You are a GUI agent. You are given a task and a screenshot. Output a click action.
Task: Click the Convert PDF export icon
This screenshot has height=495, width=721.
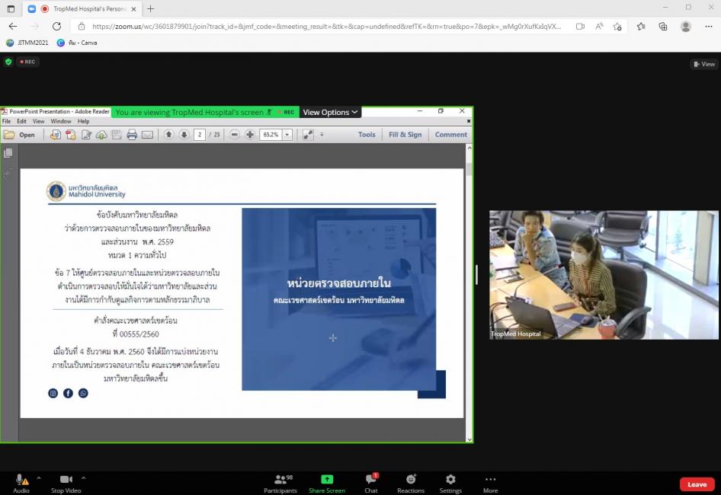(71, 135)
